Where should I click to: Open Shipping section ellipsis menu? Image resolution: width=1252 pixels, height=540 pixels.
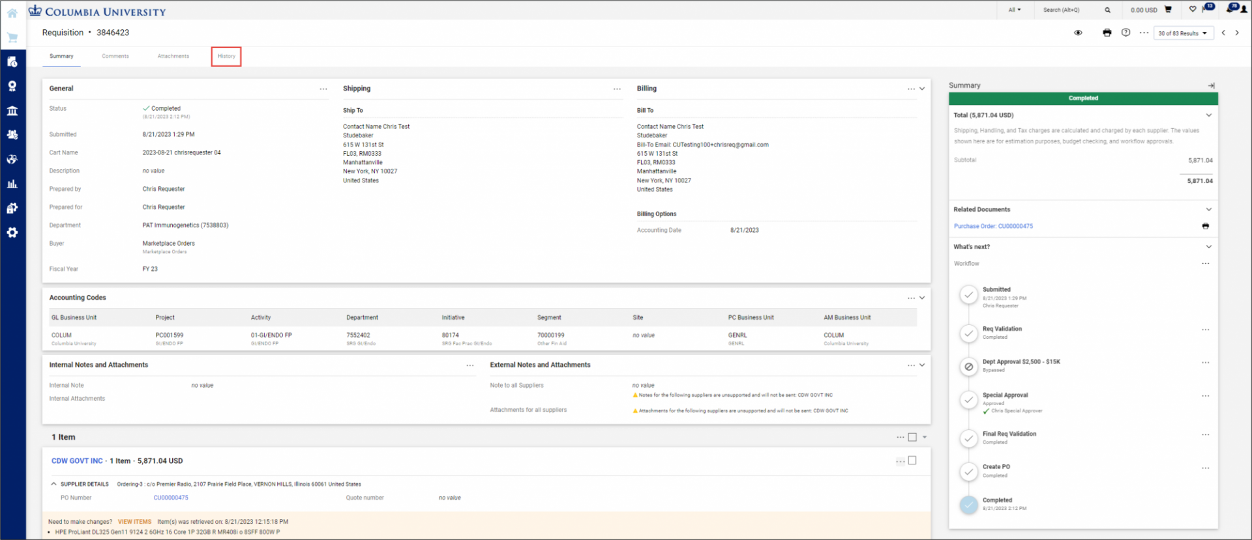point(617,89)
